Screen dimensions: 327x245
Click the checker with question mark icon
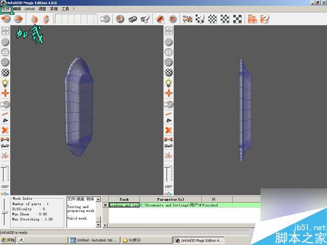pyautogui.click(x=200, y=19)
